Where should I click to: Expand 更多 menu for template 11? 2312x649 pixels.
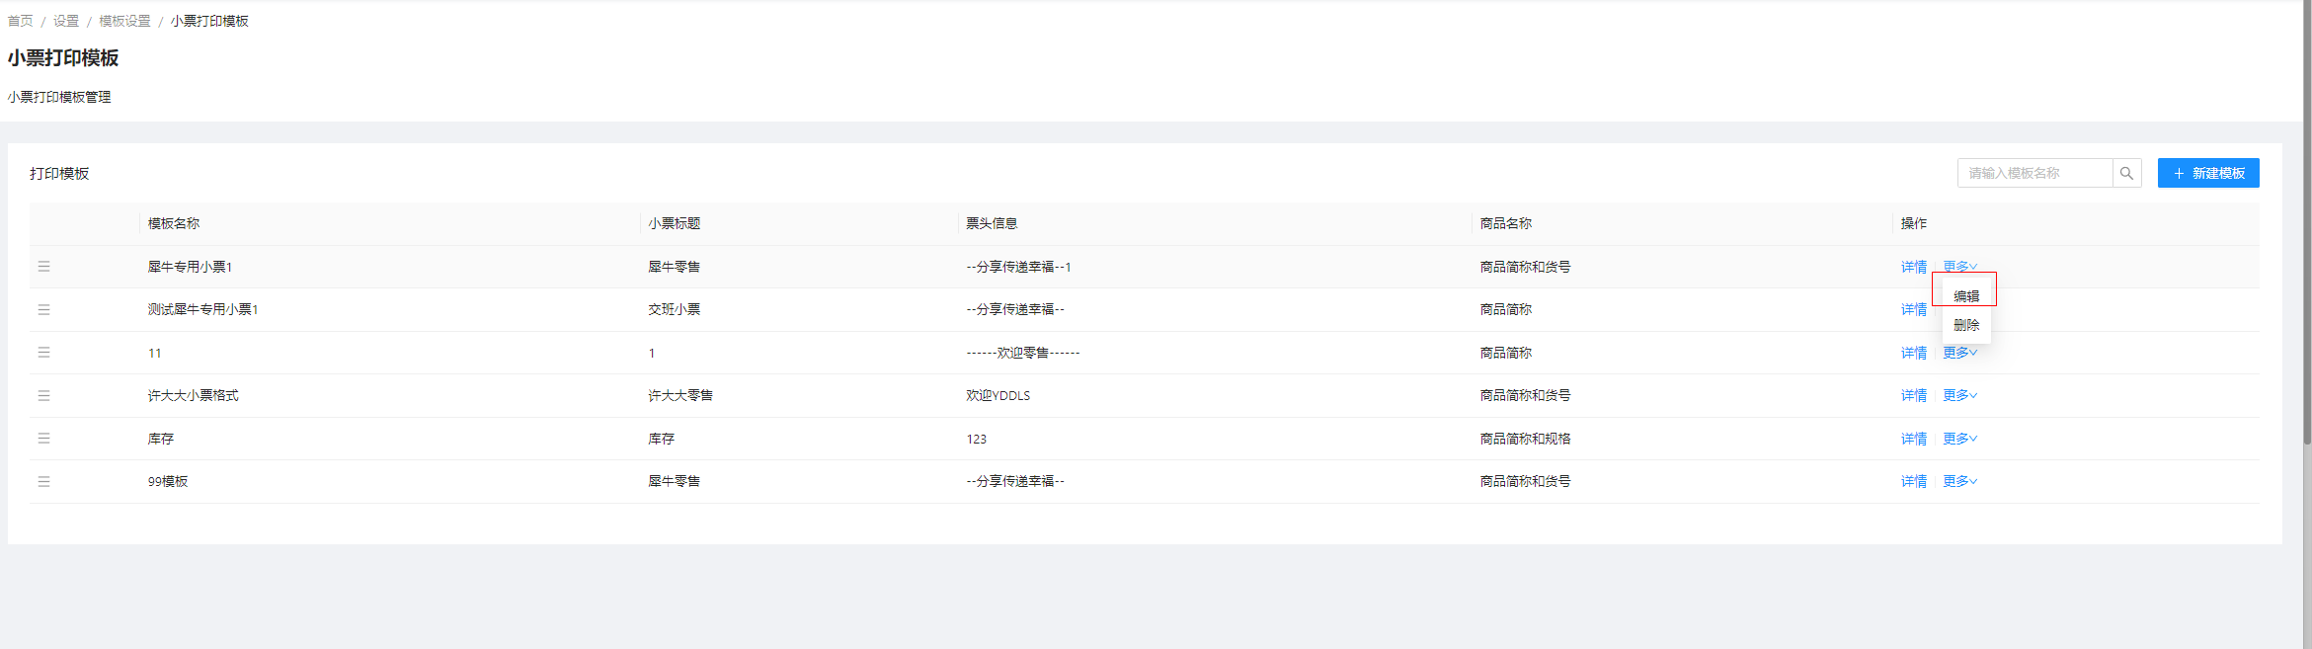pos(1960,353)
